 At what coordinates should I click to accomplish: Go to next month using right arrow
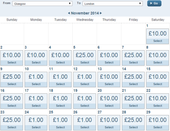pyautogui.click(x=101, y=13)
